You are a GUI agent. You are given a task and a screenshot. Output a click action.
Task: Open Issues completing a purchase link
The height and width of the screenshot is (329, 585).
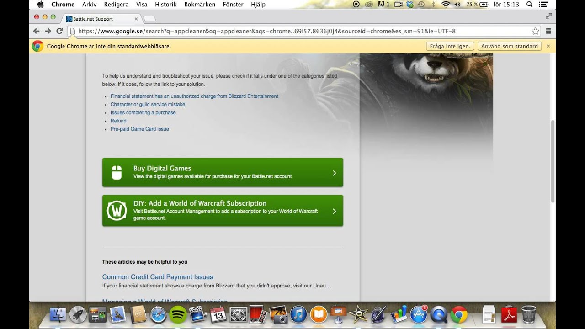pyautogui.click(x=143, y=112)
